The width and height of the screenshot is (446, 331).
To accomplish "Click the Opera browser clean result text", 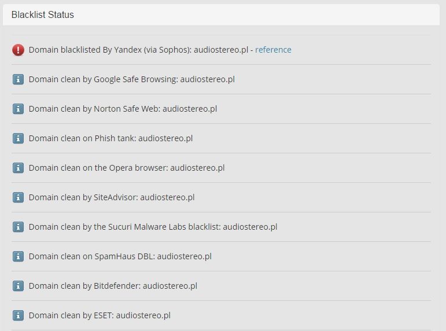I will 127,168.
